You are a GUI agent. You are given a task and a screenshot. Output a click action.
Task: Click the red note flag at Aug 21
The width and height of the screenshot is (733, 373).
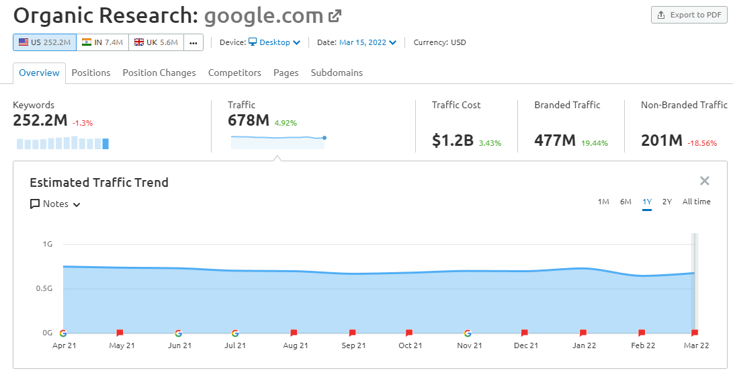[x=294, y=333]
